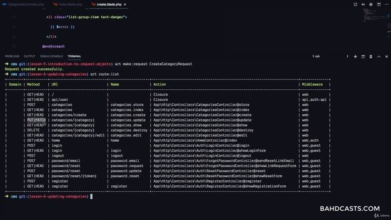The image size is (391, 220).
Task: Click the LoginController@logout action cell
Action: click(x=202, y=156)
